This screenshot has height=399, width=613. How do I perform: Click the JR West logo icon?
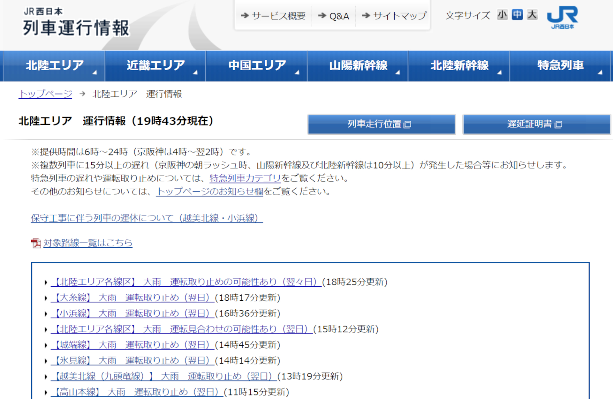click(563, 17)
